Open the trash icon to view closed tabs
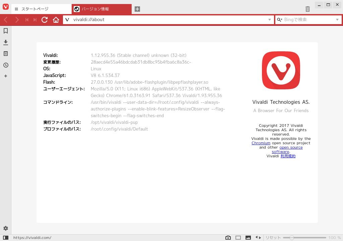The height and width of the screenshot is (241, 343). 307,9
